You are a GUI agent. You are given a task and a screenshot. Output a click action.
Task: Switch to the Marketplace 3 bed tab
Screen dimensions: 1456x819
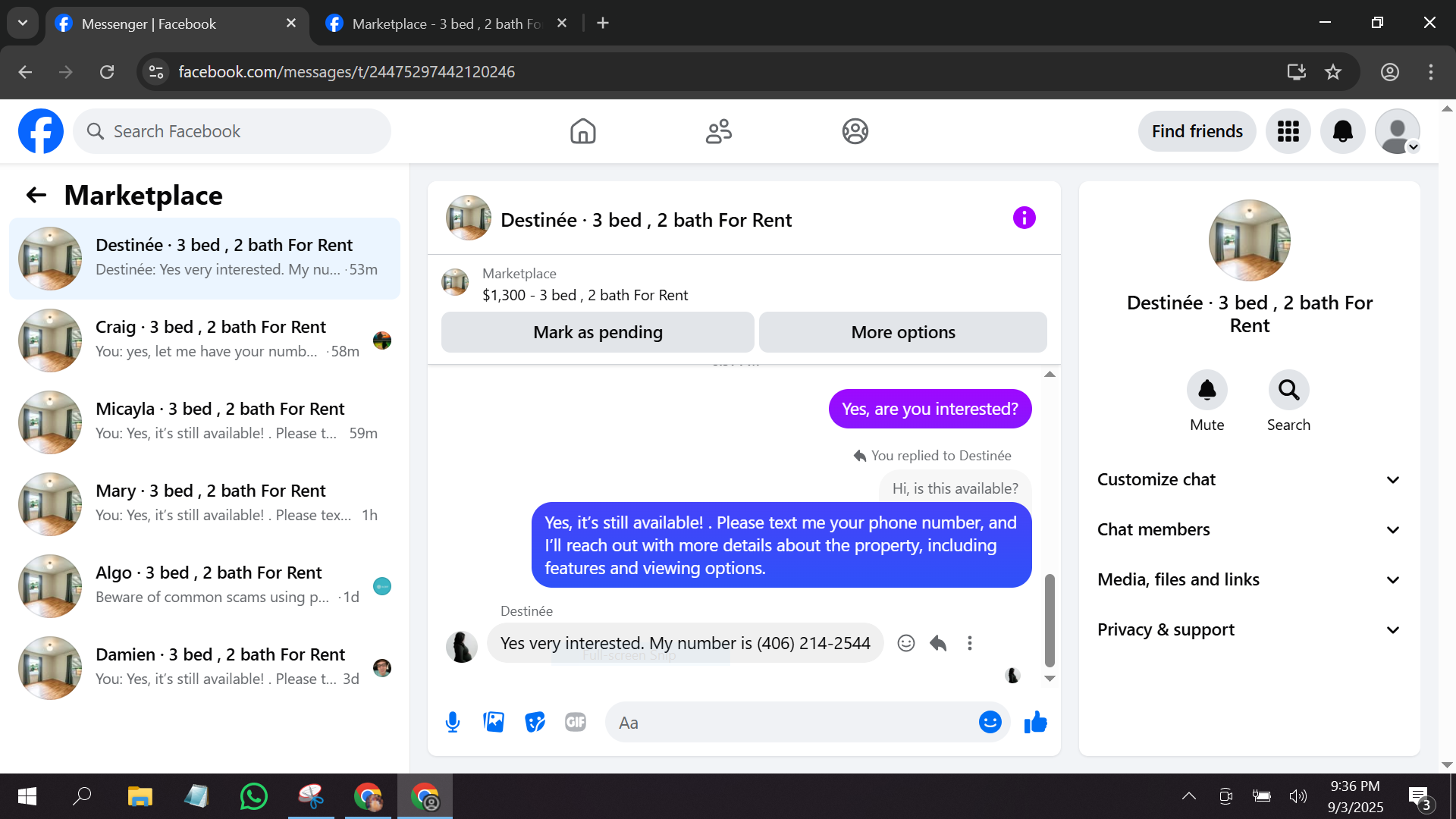pos(447,24)
